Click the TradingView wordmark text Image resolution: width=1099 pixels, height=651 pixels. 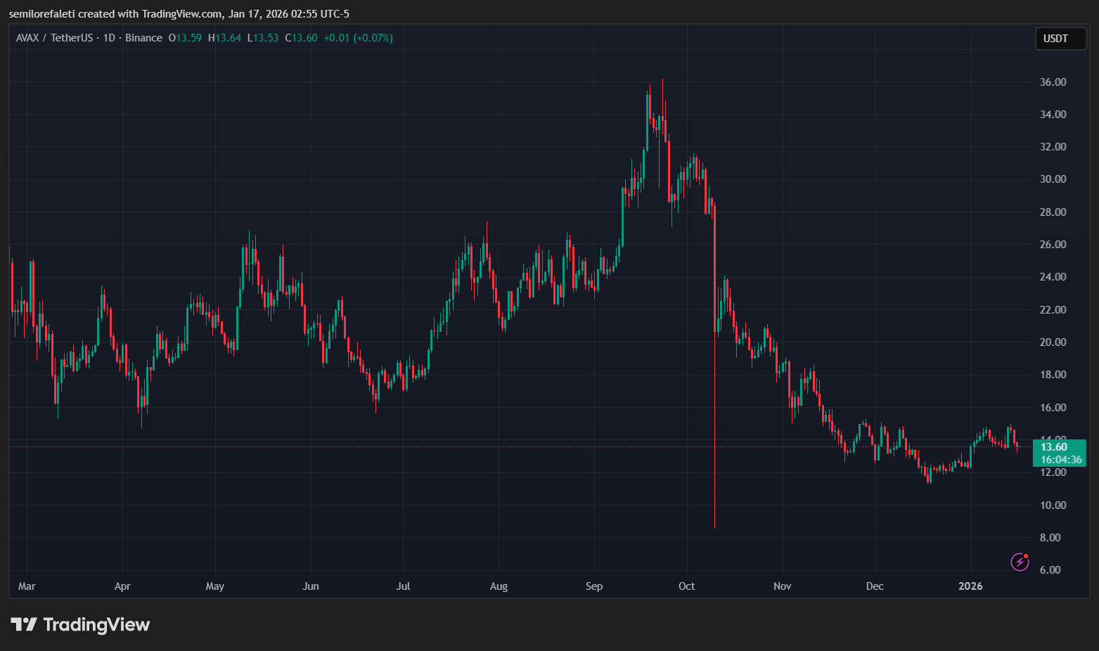pyautogui.click(x=96, y=624)
